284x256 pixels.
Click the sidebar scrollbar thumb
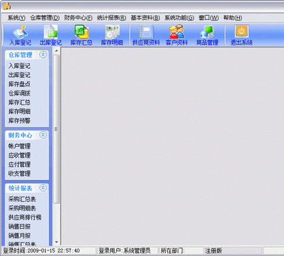point(56,129)
